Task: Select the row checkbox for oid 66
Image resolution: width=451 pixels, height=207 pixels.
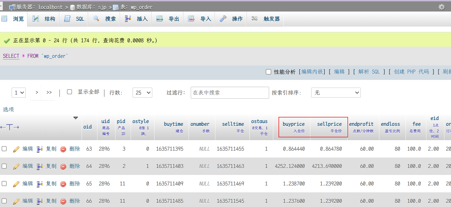Action: click(x=4, y=201)
